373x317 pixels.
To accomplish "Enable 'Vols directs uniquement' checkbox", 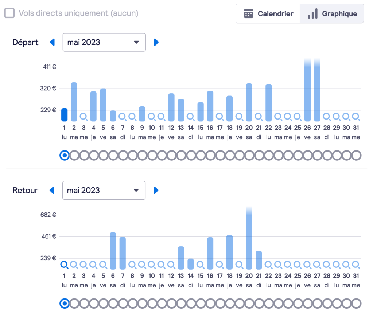I will [x=9, y=13].
